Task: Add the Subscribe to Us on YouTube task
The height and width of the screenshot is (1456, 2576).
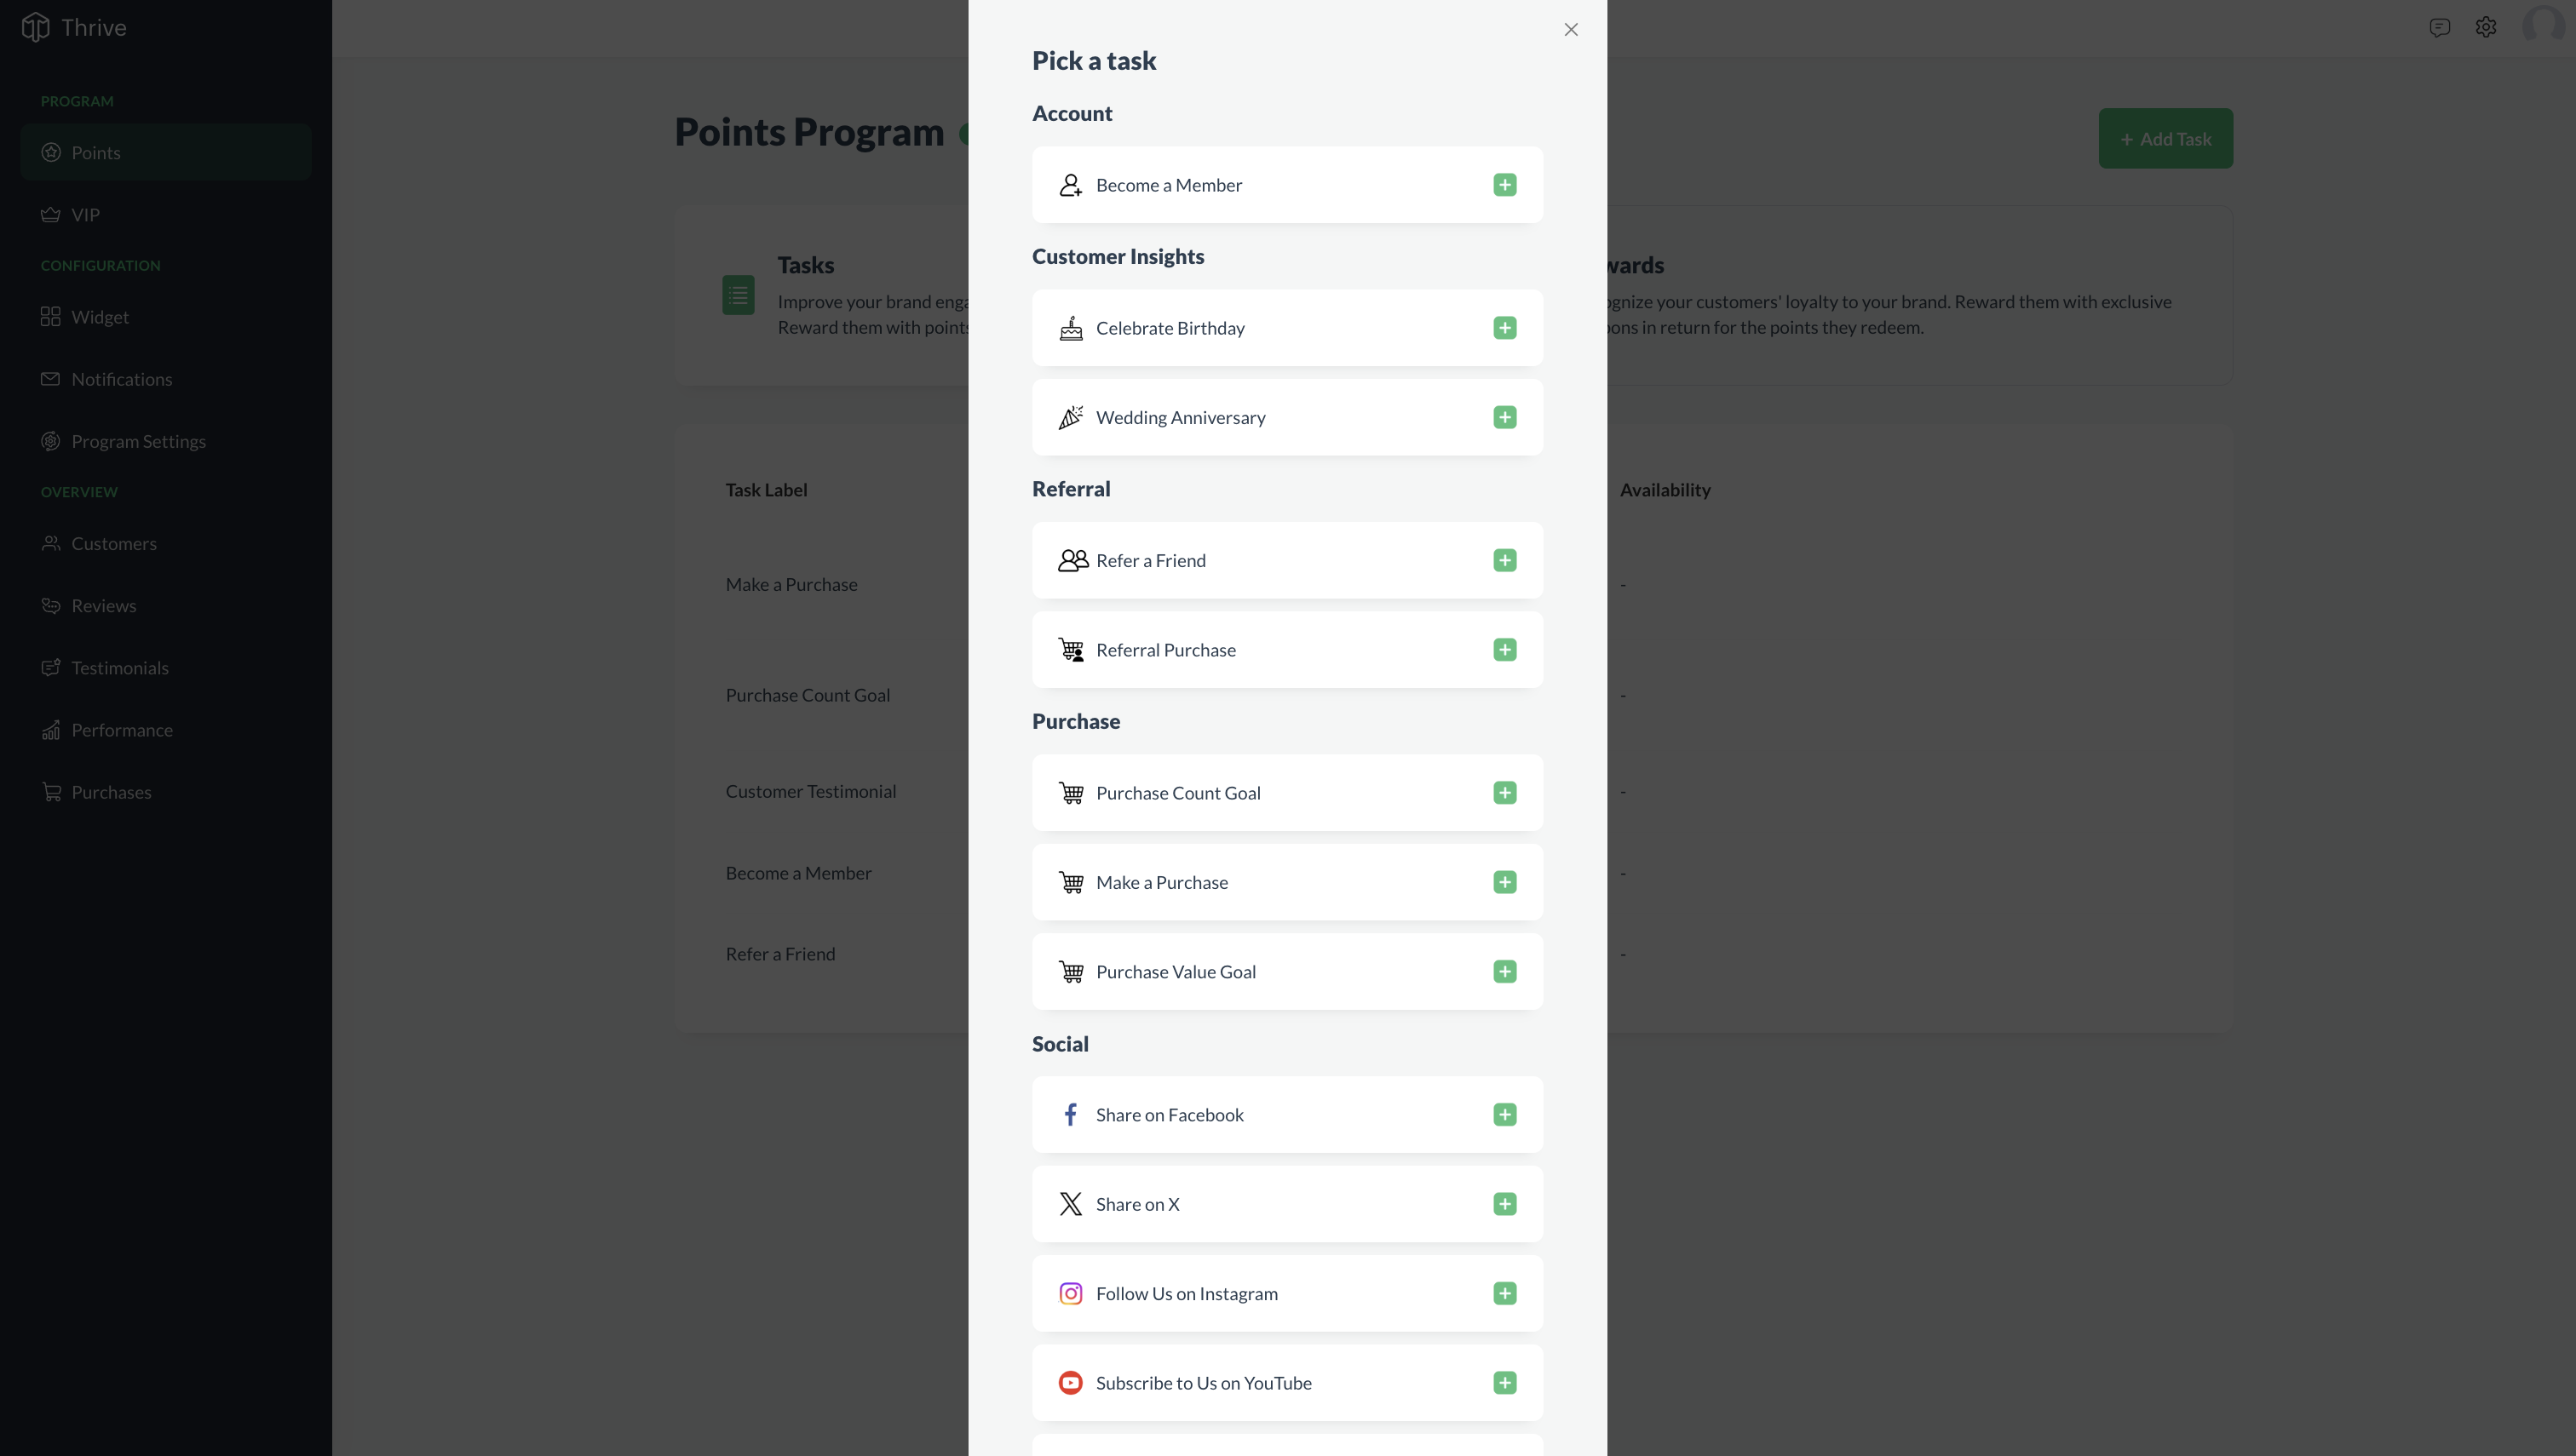Action: [x=1504, y=1383]
